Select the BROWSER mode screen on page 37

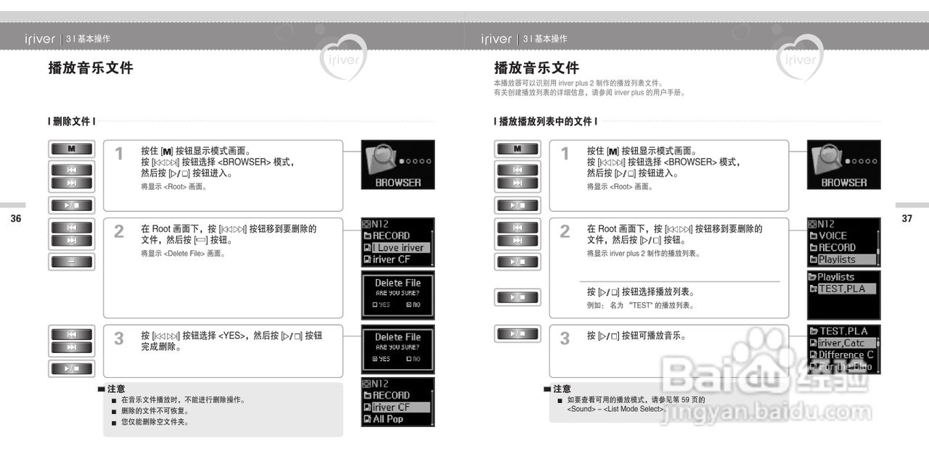[x=843, y=165]
